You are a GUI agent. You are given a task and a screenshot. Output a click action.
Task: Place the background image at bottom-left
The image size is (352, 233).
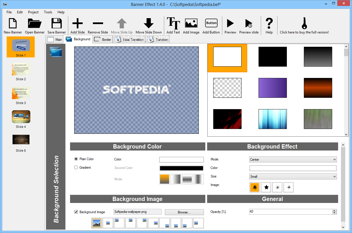pyautogui.click(x=187, y=223)
